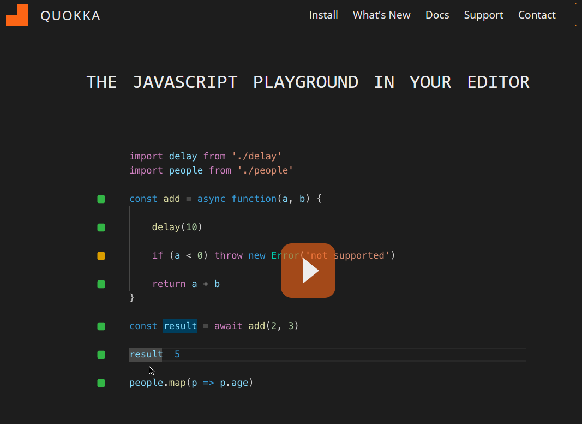Click the Contact navigation item
Image resolution: width=582 pixels, height=424 pixels.
point(537,15)
